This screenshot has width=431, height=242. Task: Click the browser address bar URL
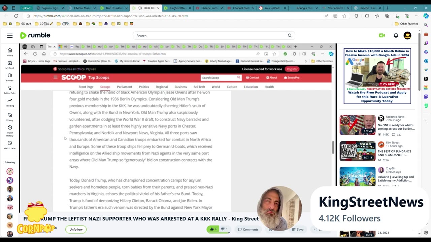pos(110,16)
